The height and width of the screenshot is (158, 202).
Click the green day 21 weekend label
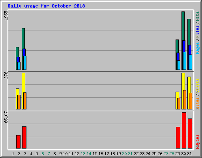[130, 154]
